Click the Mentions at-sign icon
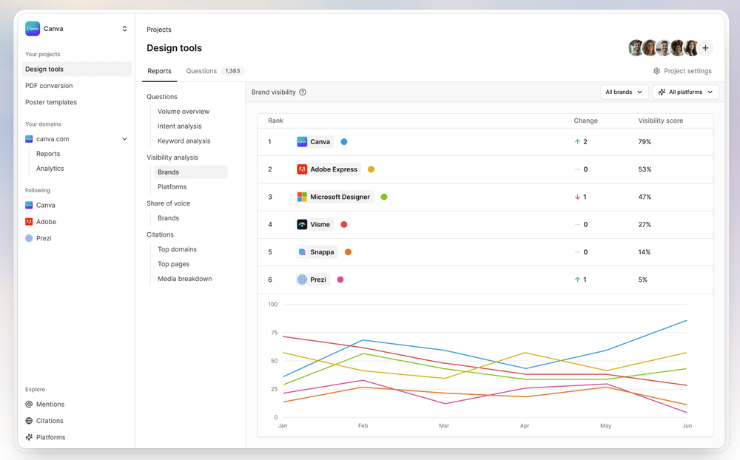 29,405
